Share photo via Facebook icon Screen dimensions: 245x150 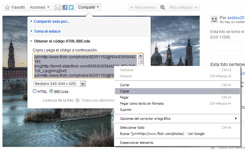pyautogui.click(x=65, y=7)
